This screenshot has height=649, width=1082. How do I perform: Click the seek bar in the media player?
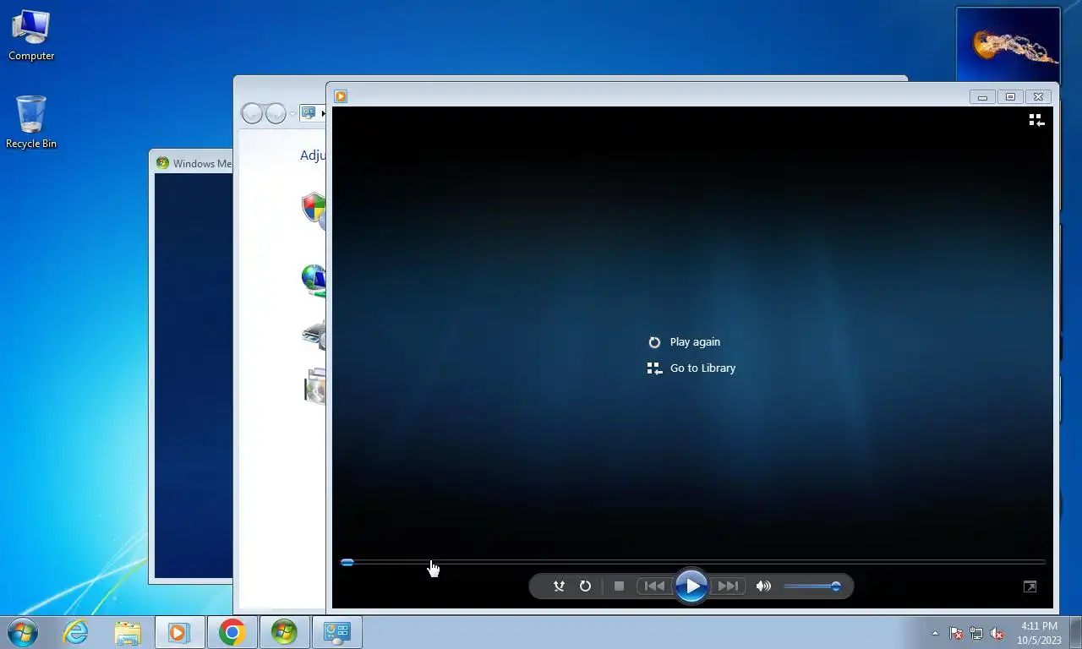[x=693, y=562]
